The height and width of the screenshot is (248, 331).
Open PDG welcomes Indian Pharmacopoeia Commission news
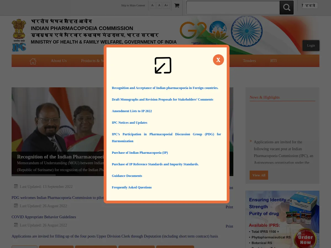[58, 198]
